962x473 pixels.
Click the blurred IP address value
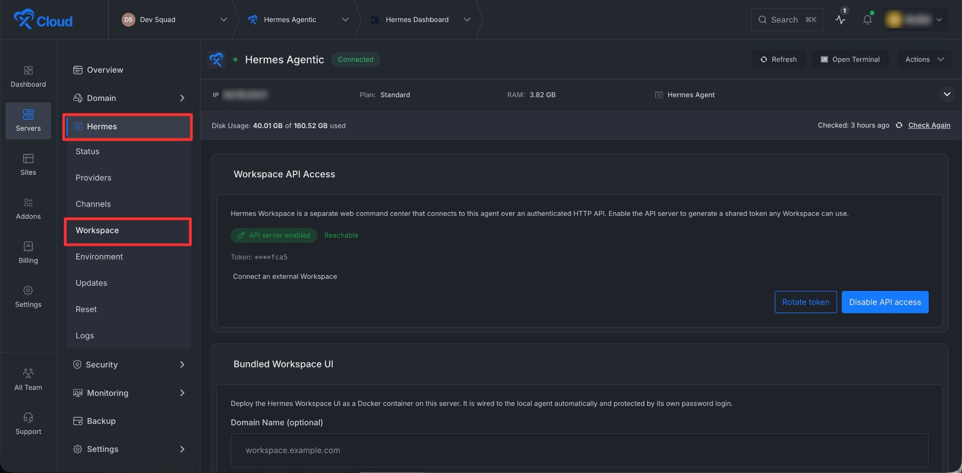coord(245,95)
